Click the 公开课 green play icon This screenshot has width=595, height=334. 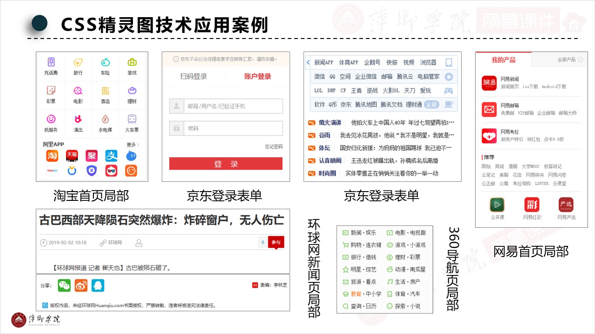tap(497, 205)
